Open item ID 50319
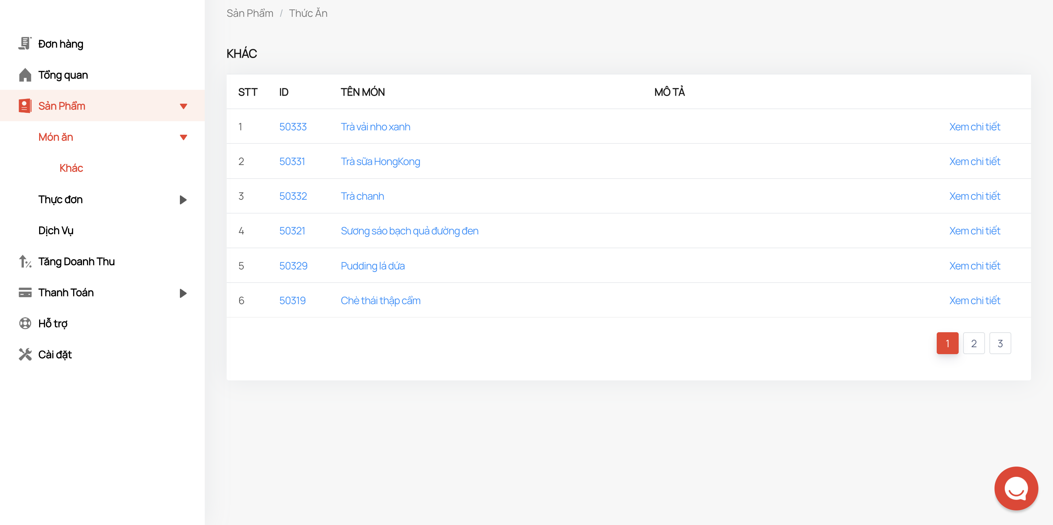Image resolution: width=1053 pixels, height=525 pixels. click(292, 300)
